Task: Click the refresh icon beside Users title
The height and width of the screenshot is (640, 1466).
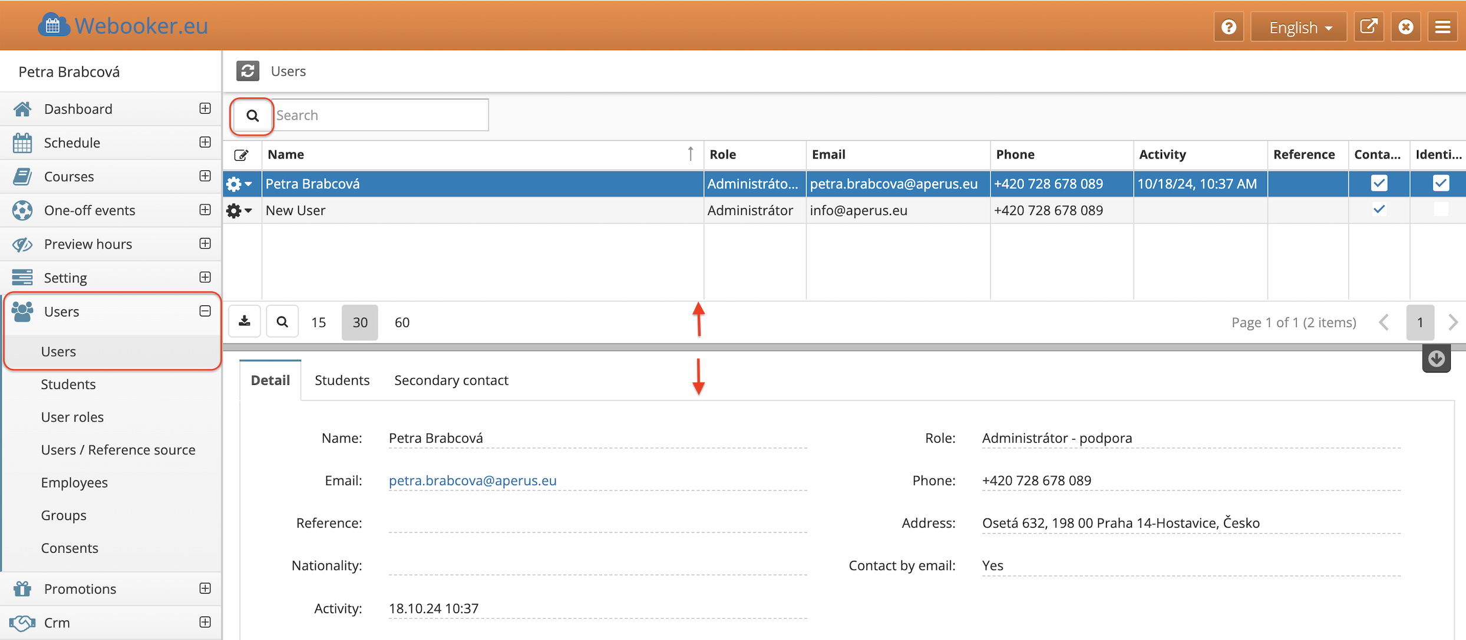Action: click(x=247, y=71)
